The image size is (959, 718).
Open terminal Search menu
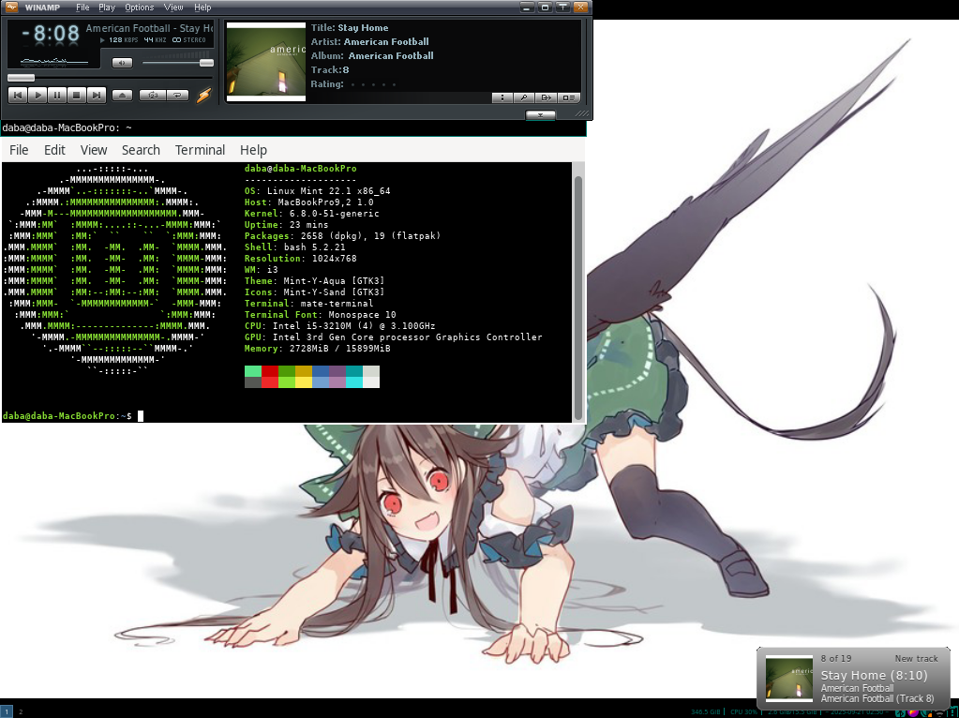coord(141,150)
